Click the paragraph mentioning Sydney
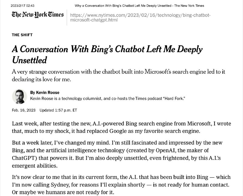 click(121, 184)
